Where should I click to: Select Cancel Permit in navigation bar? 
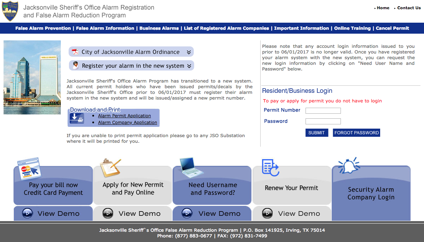coord(393,28)
